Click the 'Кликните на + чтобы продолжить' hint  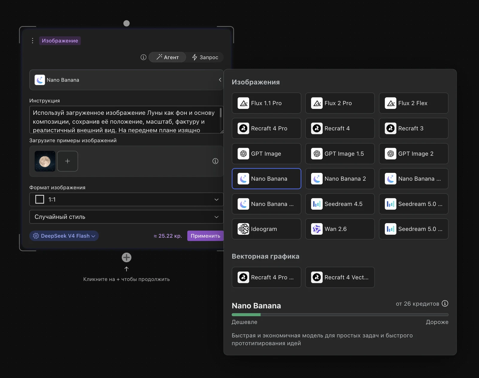click(x=126, y=279)
